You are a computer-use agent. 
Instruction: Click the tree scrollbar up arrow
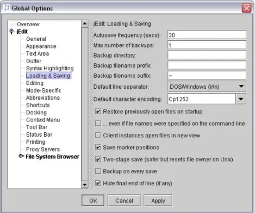85,24
